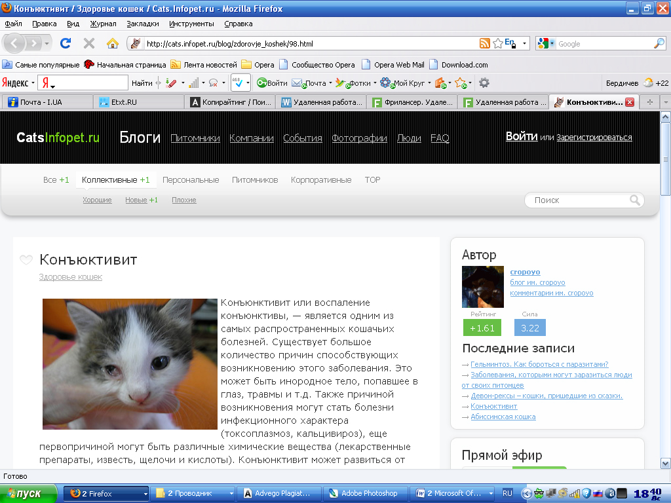Switch to the Копирайтинг tab
Viewport: 671px width, 503px height.
(x=231, y=102)
